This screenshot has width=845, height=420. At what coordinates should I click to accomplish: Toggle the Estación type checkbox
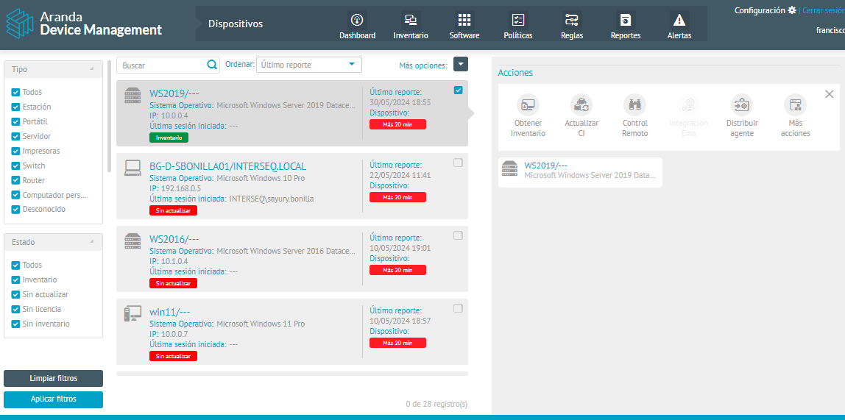(x=15, y=107)
